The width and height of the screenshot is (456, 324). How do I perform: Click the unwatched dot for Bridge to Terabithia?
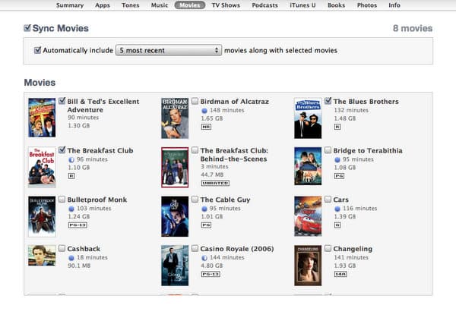tap(337, 159)
